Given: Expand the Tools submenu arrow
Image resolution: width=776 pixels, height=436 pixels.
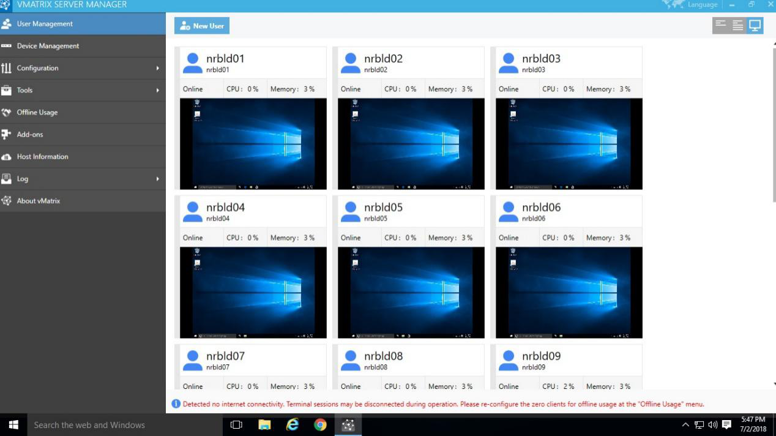Looking at the screenshot, I should click(157, 90).
